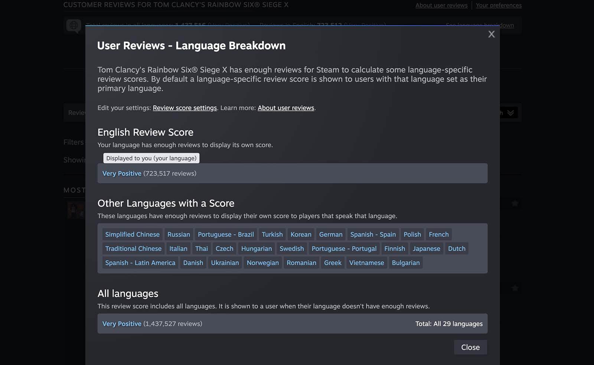Click English Review Score heading
This screenshot has height=365, width=594.
pos(146,132)
